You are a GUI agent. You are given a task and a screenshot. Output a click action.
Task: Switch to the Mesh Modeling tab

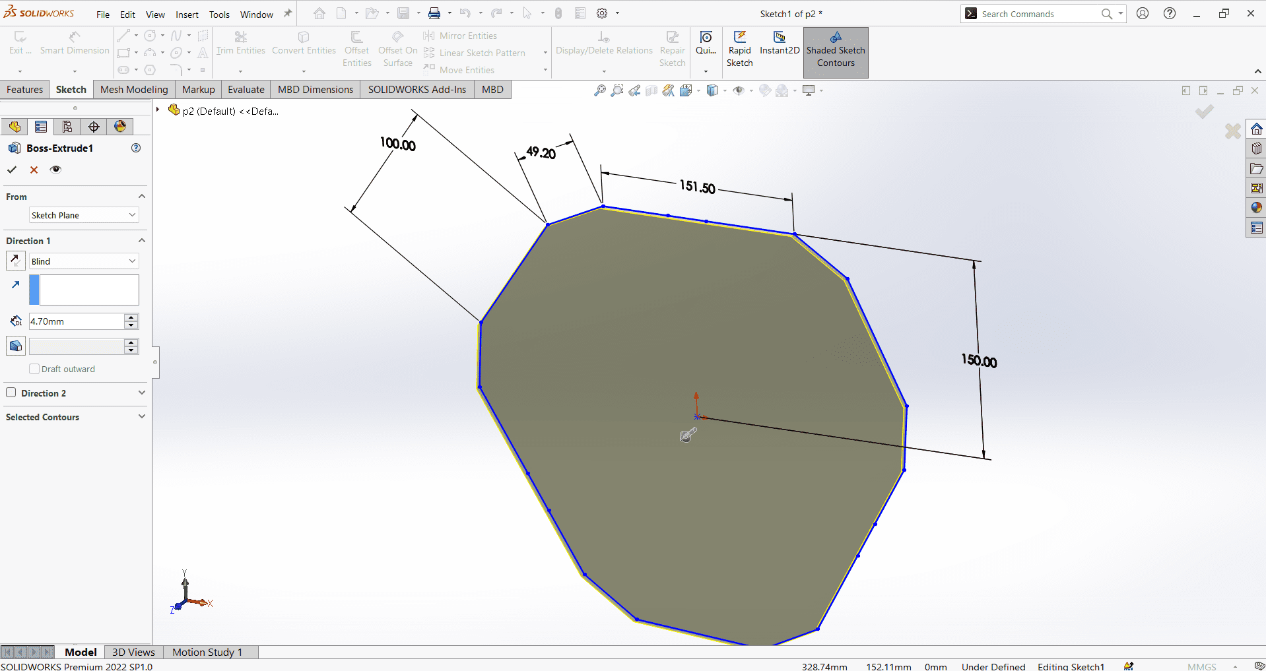click(134, 90)
